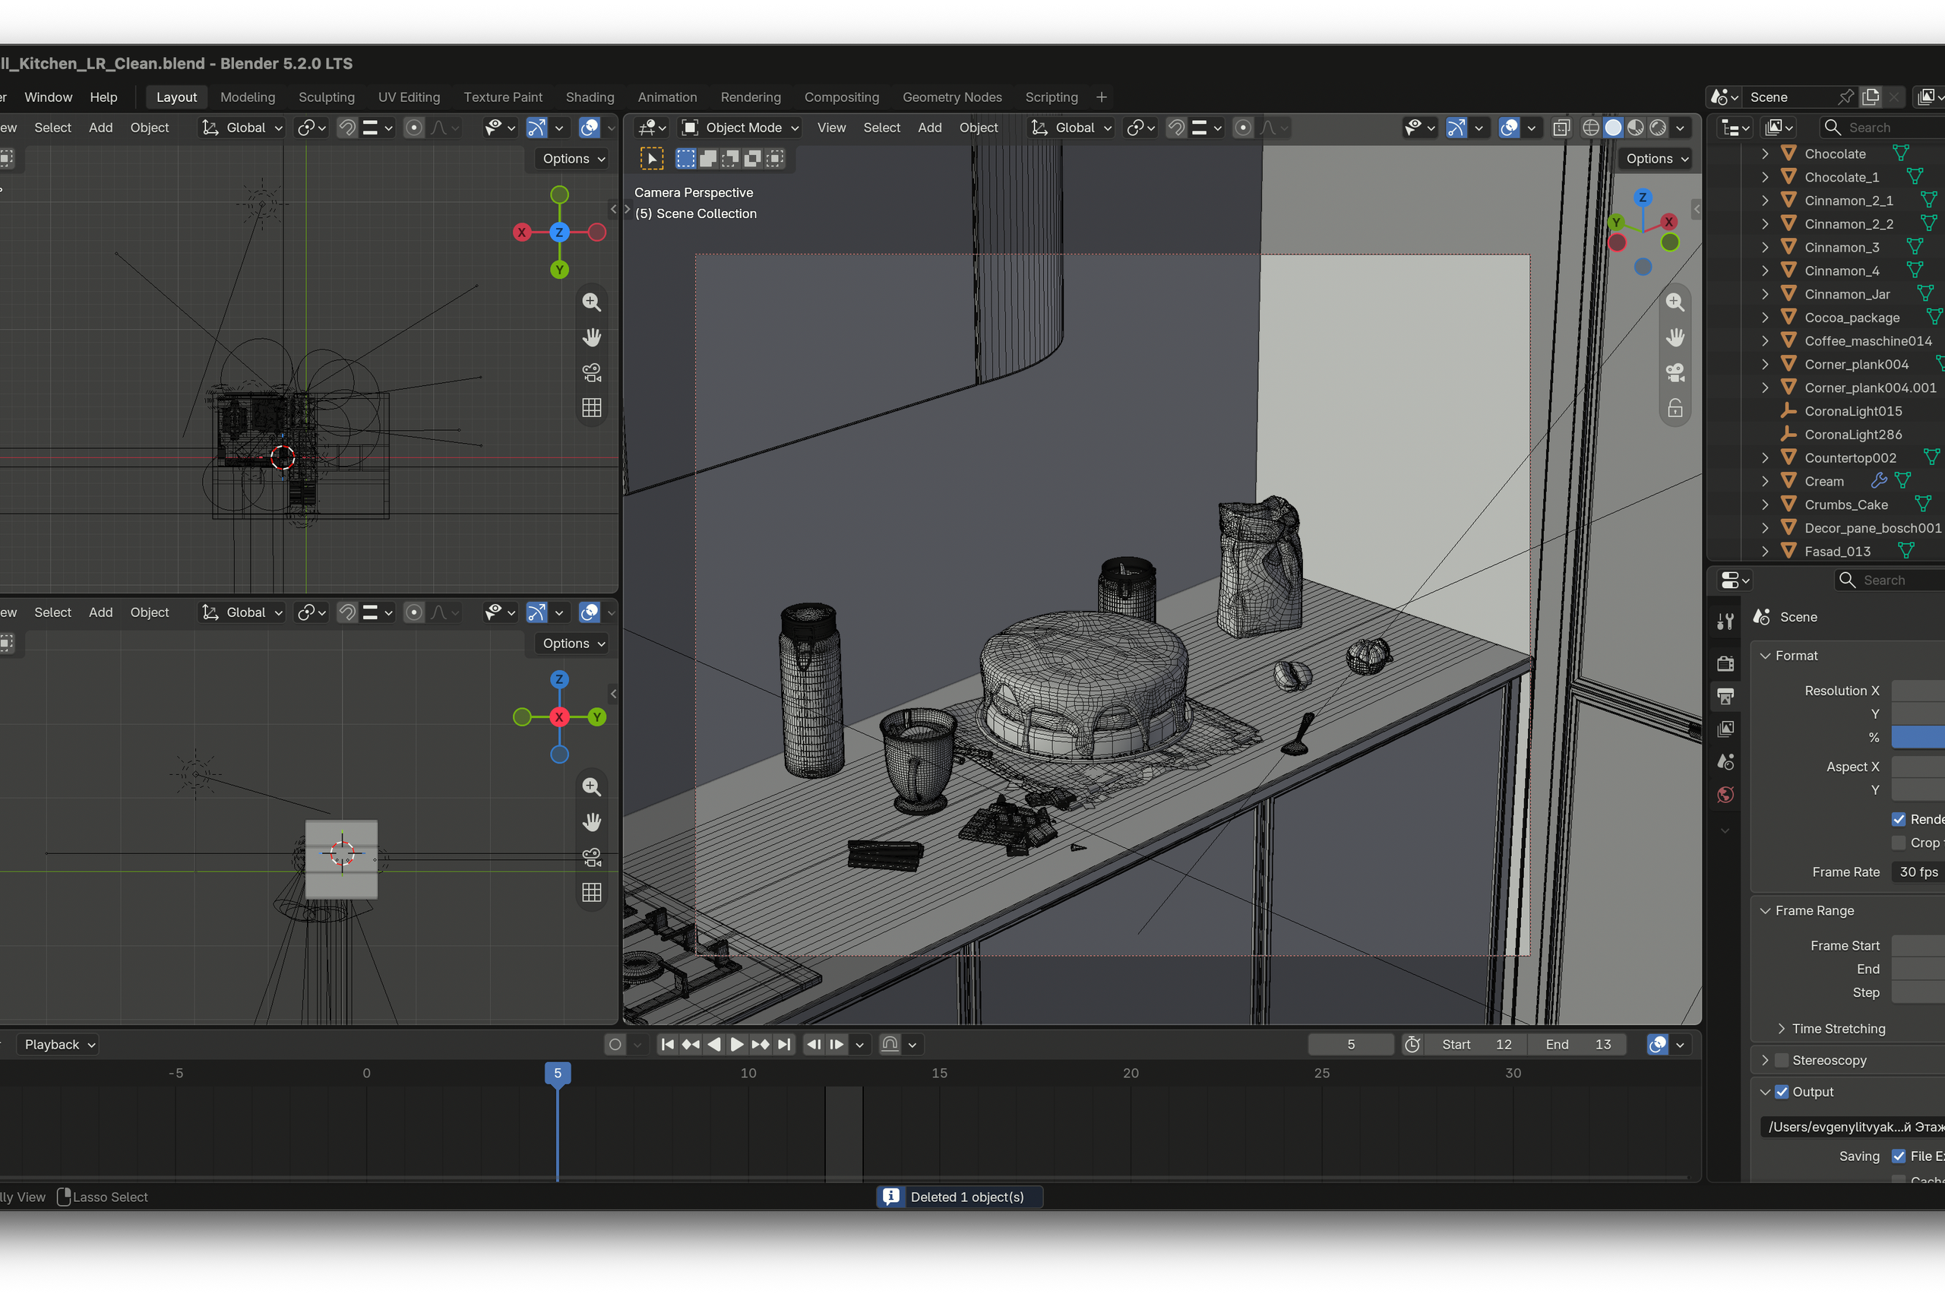Expand Chocolate object in outliner
1945x1297 pixels.
pyautogui.click(x=1765, y=153)
